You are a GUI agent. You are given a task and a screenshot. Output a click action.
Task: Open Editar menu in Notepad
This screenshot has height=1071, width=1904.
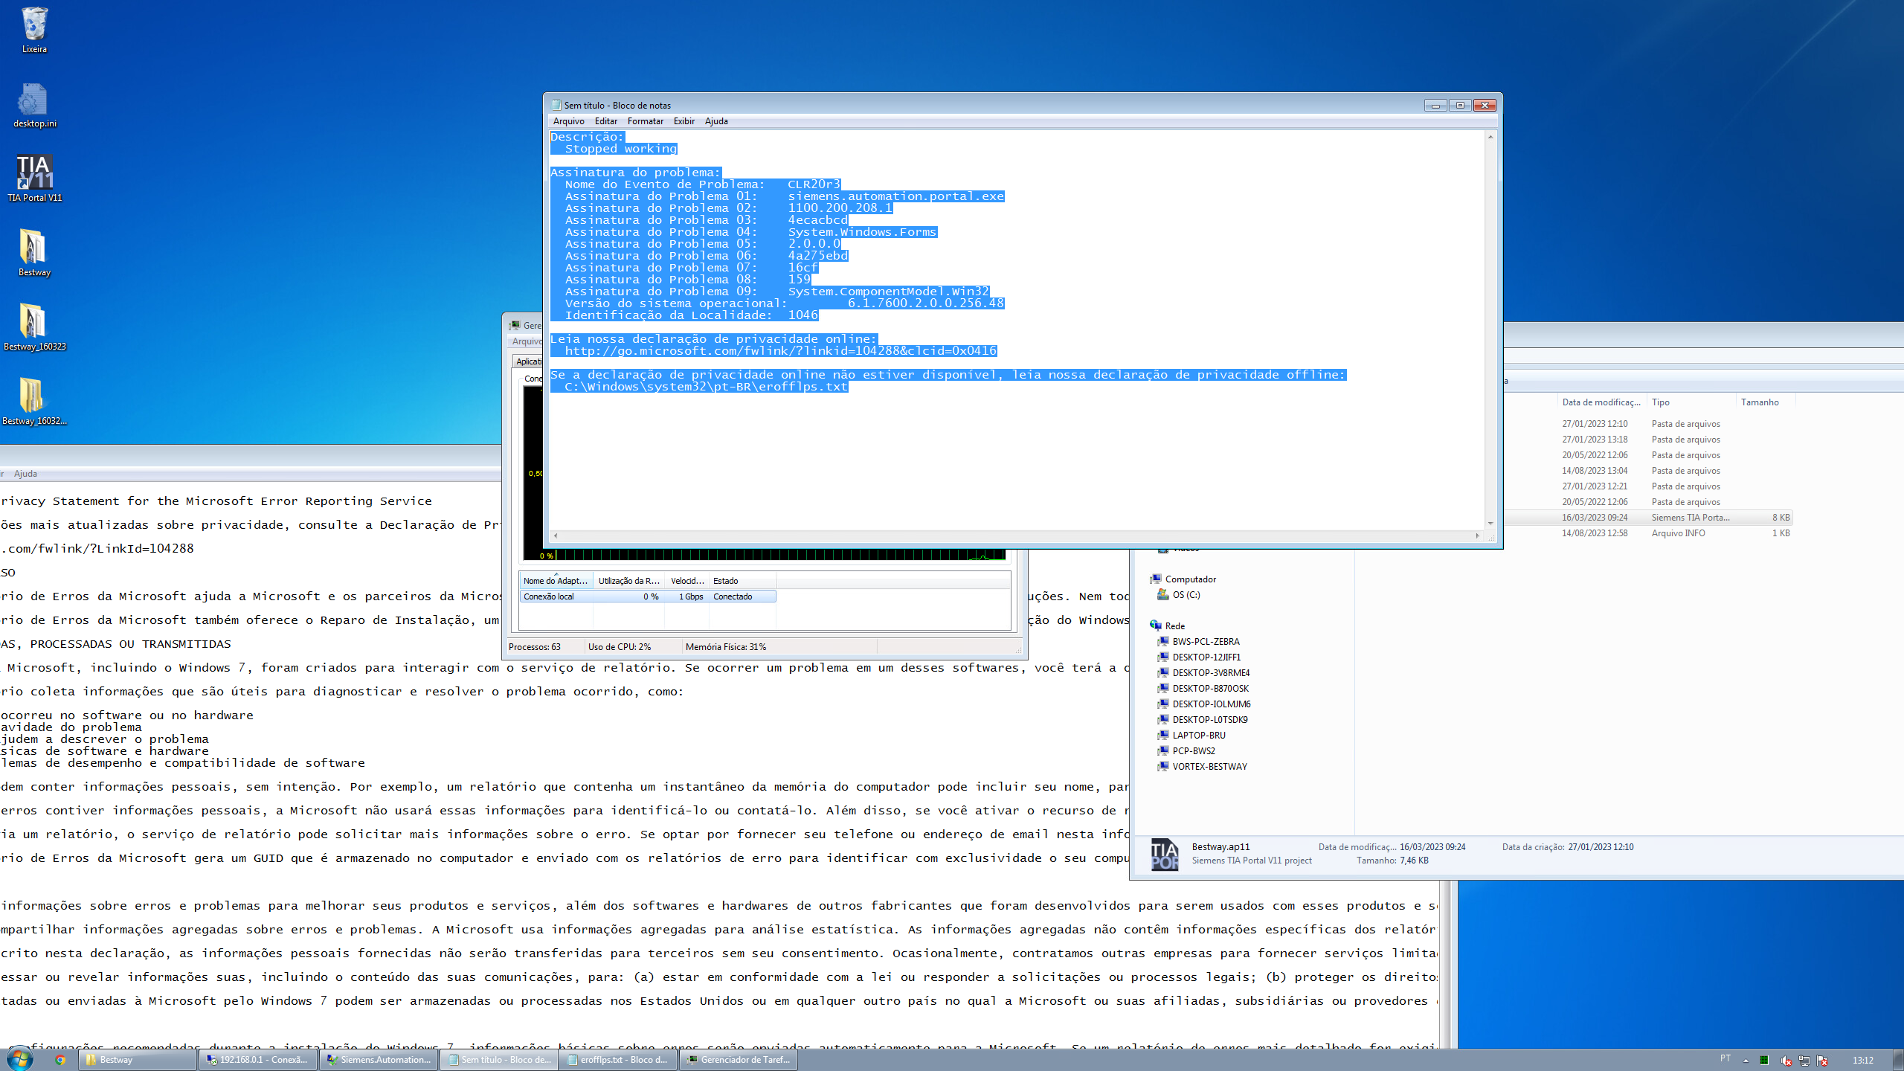pyautogui.click(x=605, y=121)
